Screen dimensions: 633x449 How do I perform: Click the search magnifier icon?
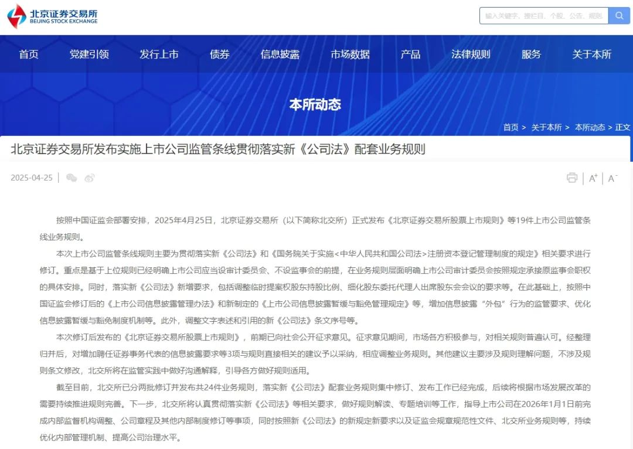(620, 16)
